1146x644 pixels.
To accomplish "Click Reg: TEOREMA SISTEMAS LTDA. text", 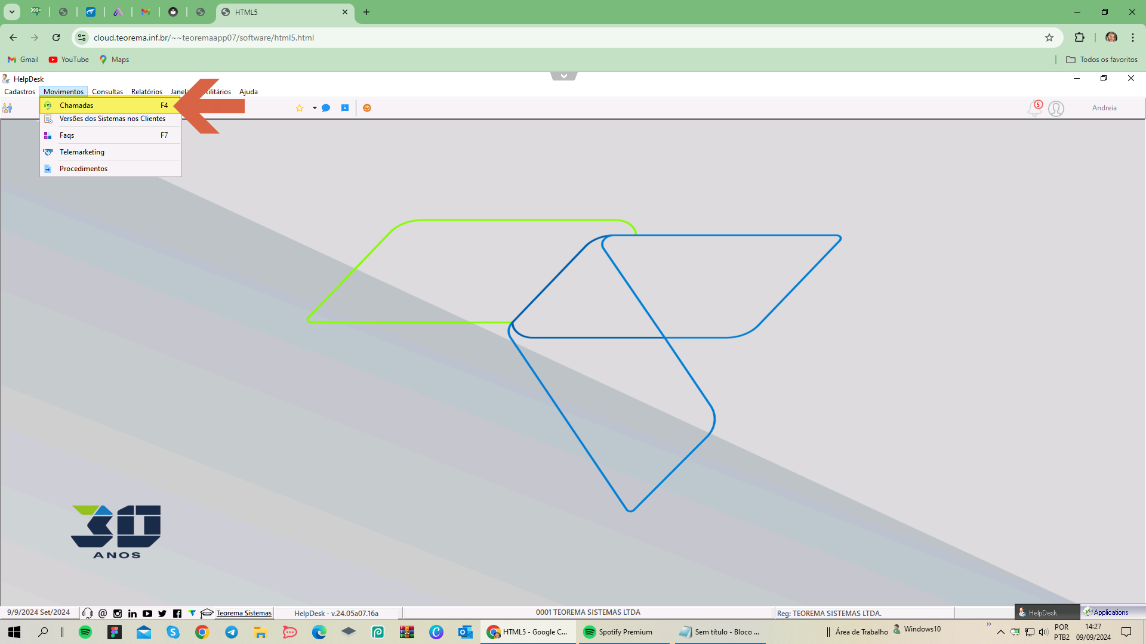I will tap(829, 613).
